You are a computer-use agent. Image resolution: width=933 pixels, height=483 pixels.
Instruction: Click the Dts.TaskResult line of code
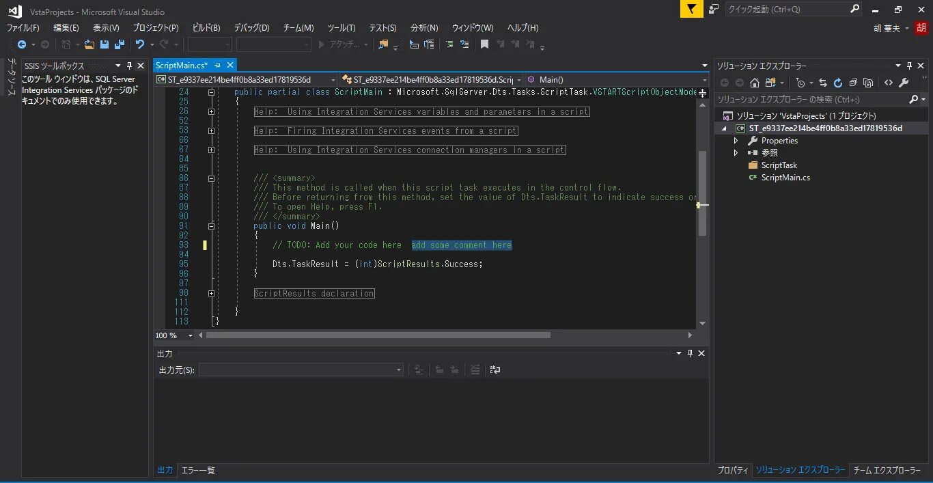click(377, 264)
